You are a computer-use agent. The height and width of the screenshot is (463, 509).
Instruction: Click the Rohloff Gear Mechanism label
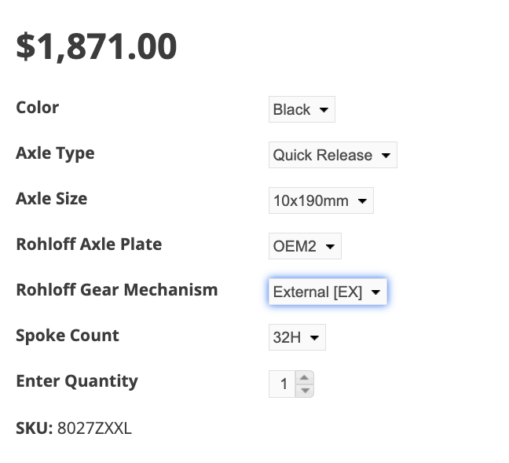pos(116,290)
